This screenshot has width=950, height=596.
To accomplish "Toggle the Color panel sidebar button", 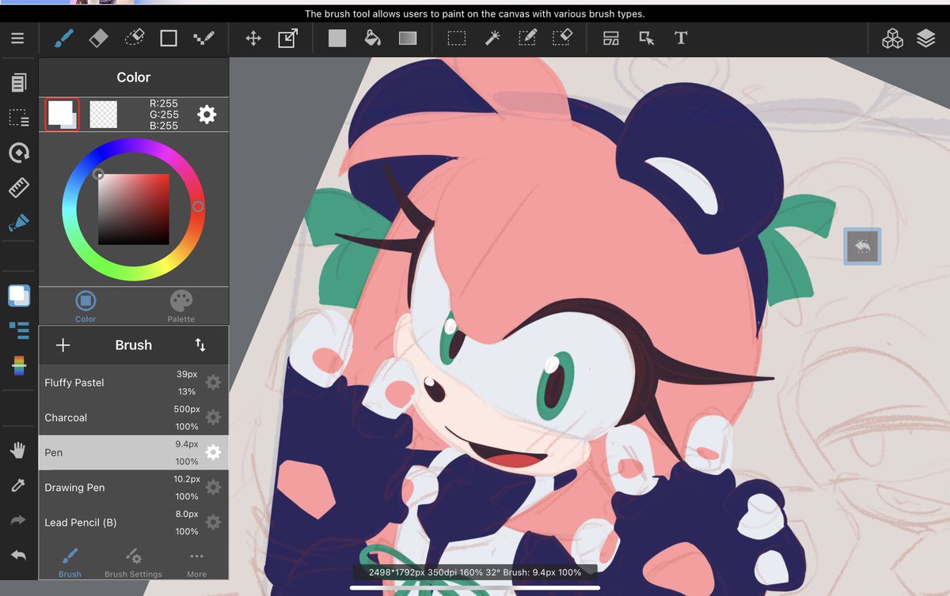I will (x=19, y=296).
